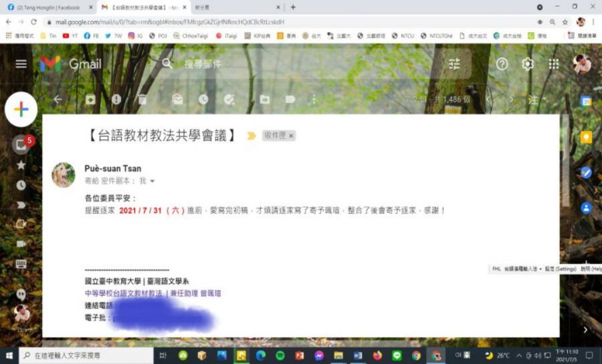This screenshot has height=364, width=602.
Task: Expand recipient details arrow next to 我
Action: tap(153, 181)
